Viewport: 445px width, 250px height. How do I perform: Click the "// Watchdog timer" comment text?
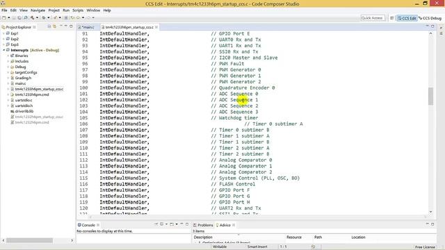click(x=234, y=117)
